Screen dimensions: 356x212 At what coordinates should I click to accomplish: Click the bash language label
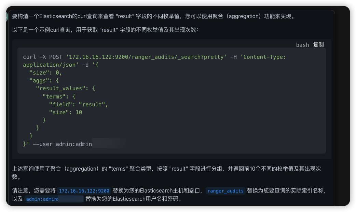tap(302, 45)
